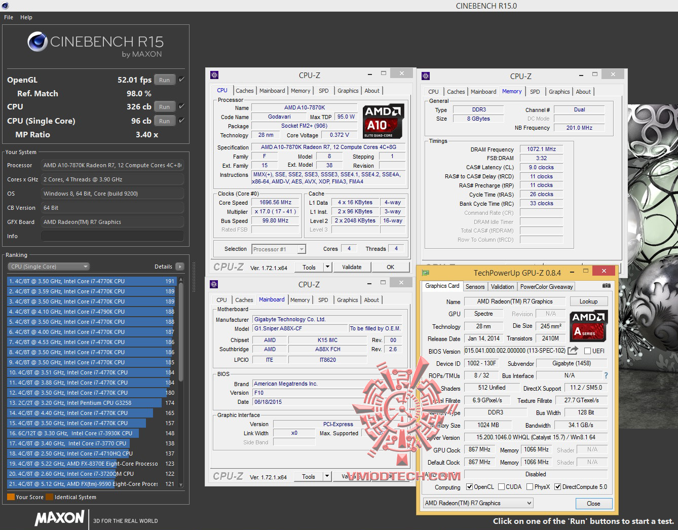Image resolution: width=678 pixels, height=530 pixels.
Task: Run the CPU (Single Core) benchmark
Action: (x=164, y=121)
